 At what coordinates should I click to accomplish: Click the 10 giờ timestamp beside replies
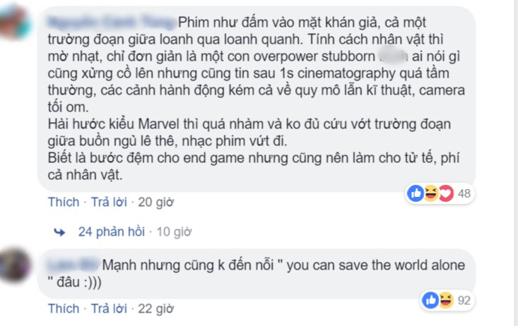174,231
